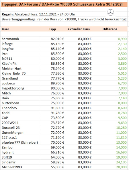The width and height of the screenshot is (129, 170).
Task: Select the difference value '10,280'
Action: pyautogui.click(x=121, y=128)
